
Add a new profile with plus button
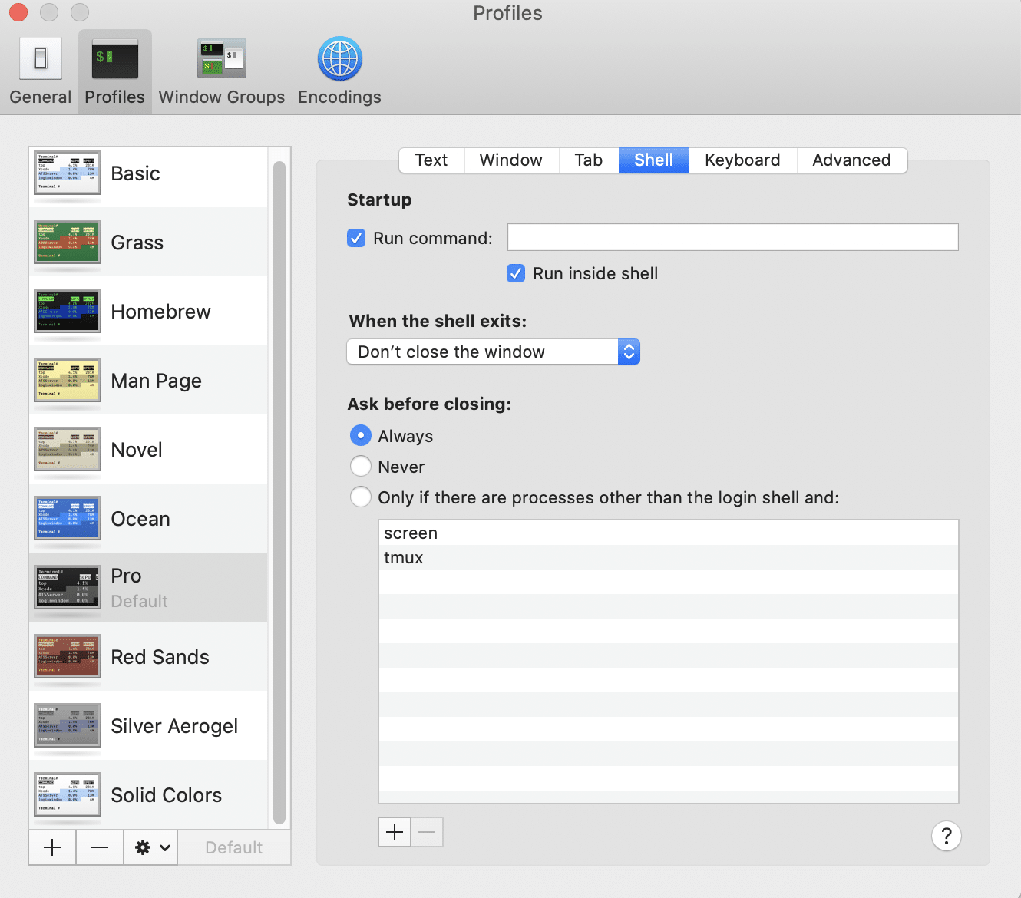click(x=52, y=847)
